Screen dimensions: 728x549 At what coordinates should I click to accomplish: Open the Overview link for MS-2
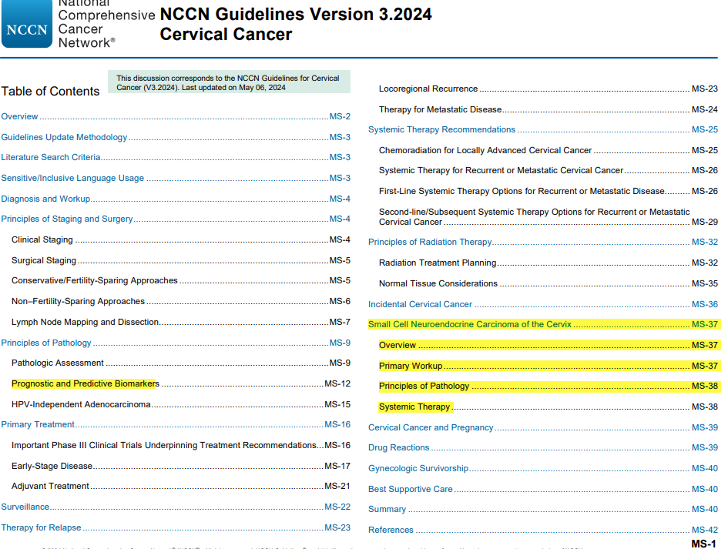[176, 116]
